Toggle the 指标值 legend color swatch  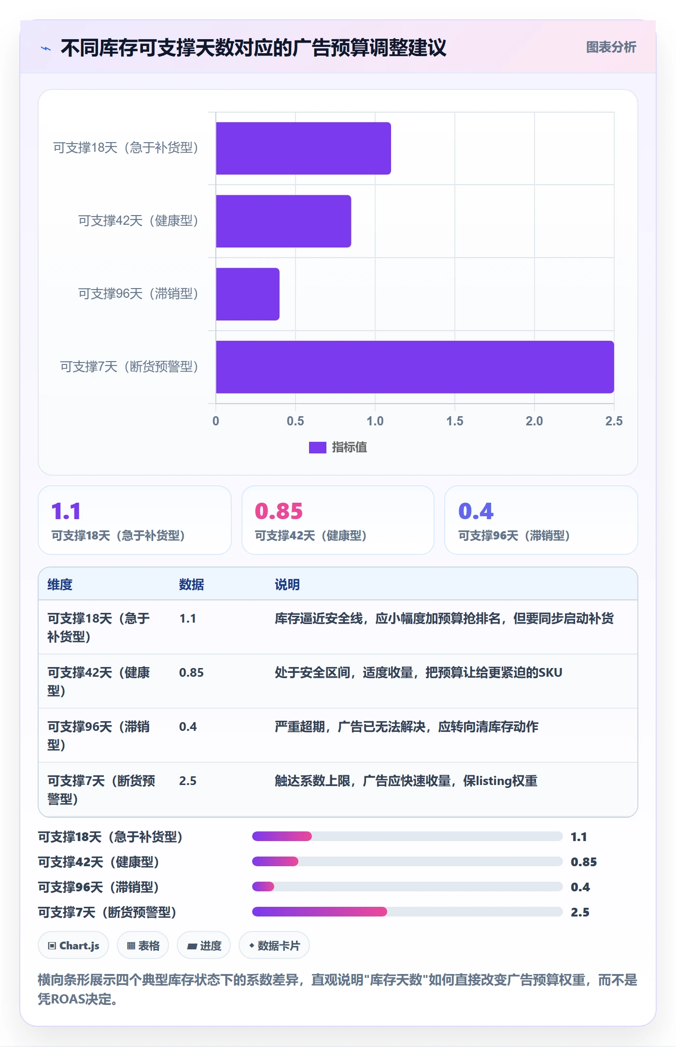coord(317,448)
